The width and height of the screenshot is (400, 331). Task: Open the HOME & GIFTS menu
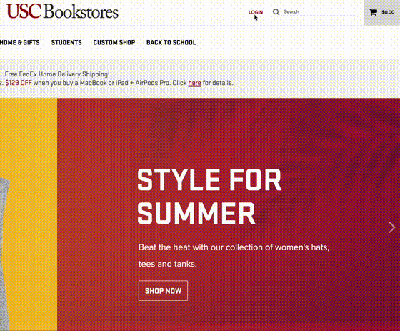tap(20, 42)
